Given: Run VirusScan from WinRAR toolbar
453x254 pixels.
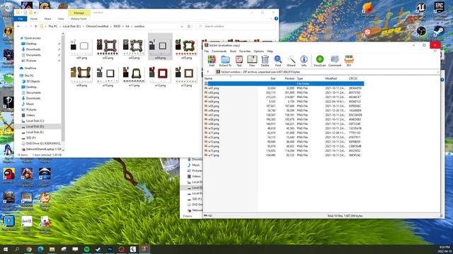Looking at the screenshot, I should (x=319, y=61).
